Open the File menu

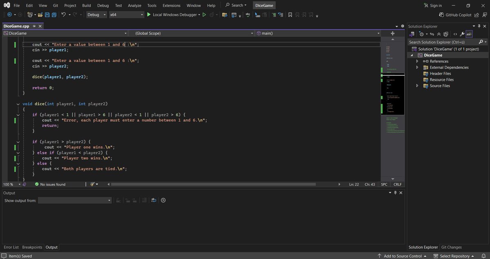pos(16,6)
